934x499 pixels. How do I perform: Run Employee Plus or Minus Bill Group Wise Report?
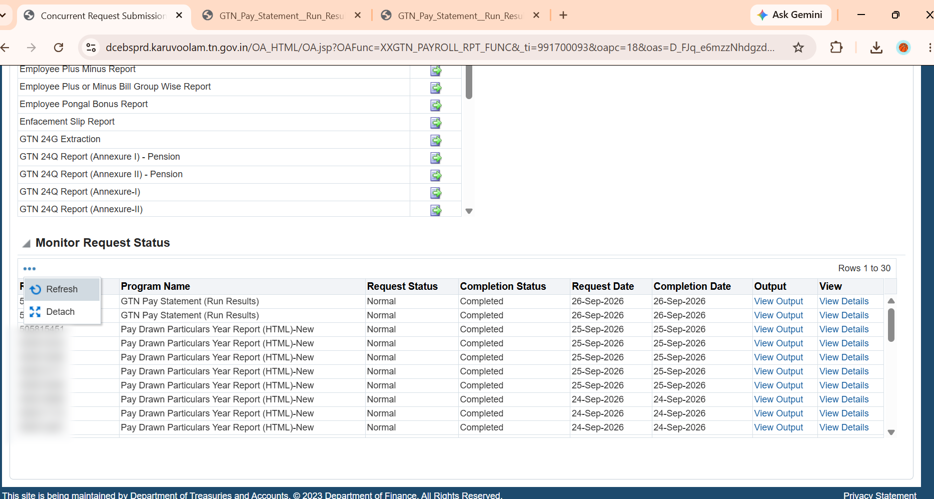click(x=436, y=88)
